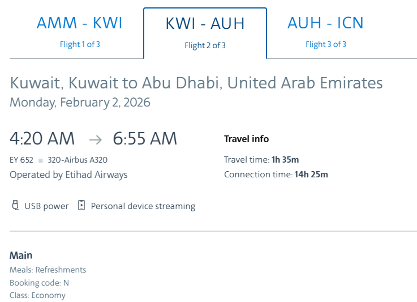Click the Main cabin heading
Viewport: 417px width, 302px height.
[x=21, y=255]
